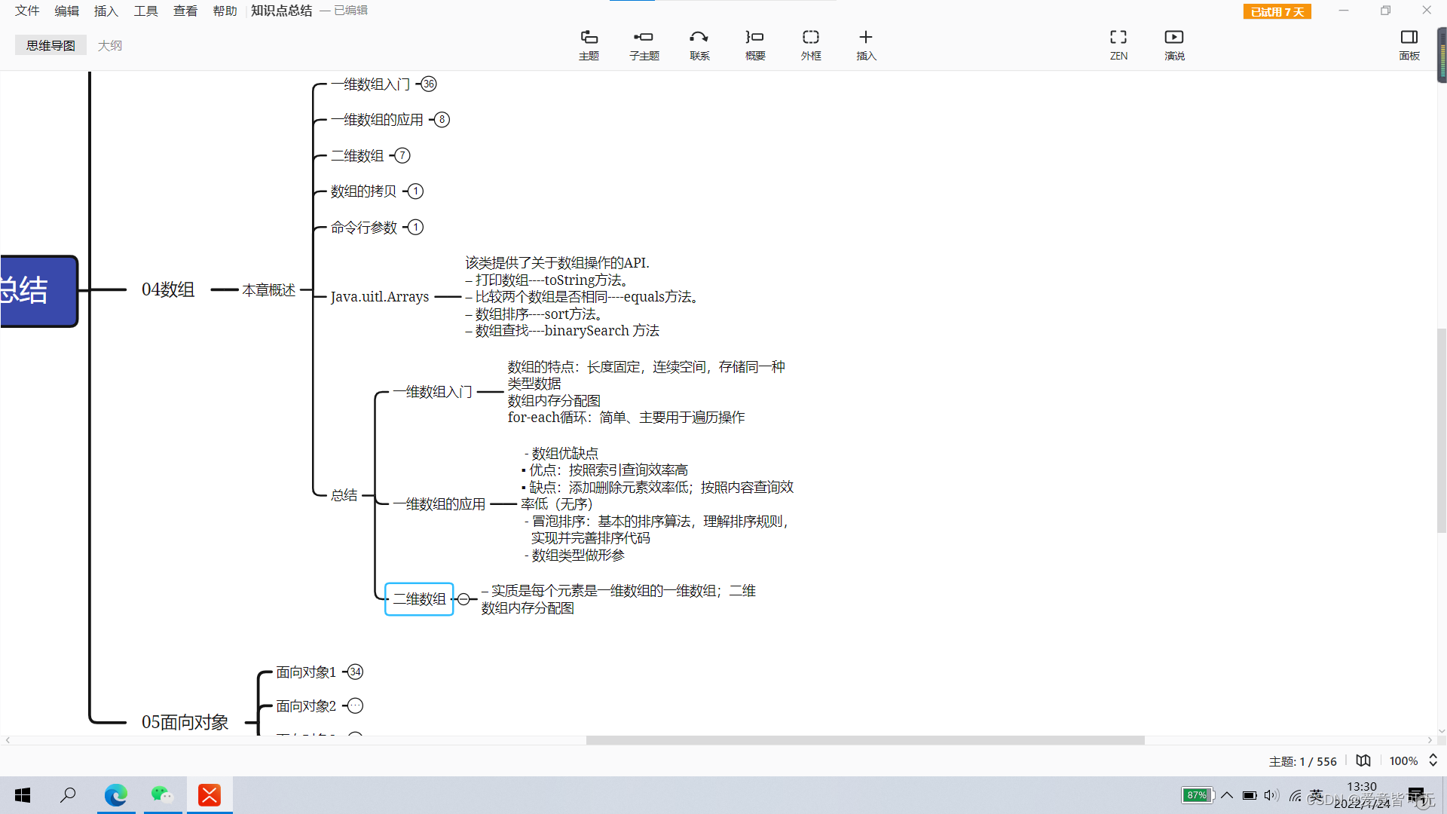The image size is (1447, 814).
Task: Open the Windows Start menu
Action: tap(23, 795)
